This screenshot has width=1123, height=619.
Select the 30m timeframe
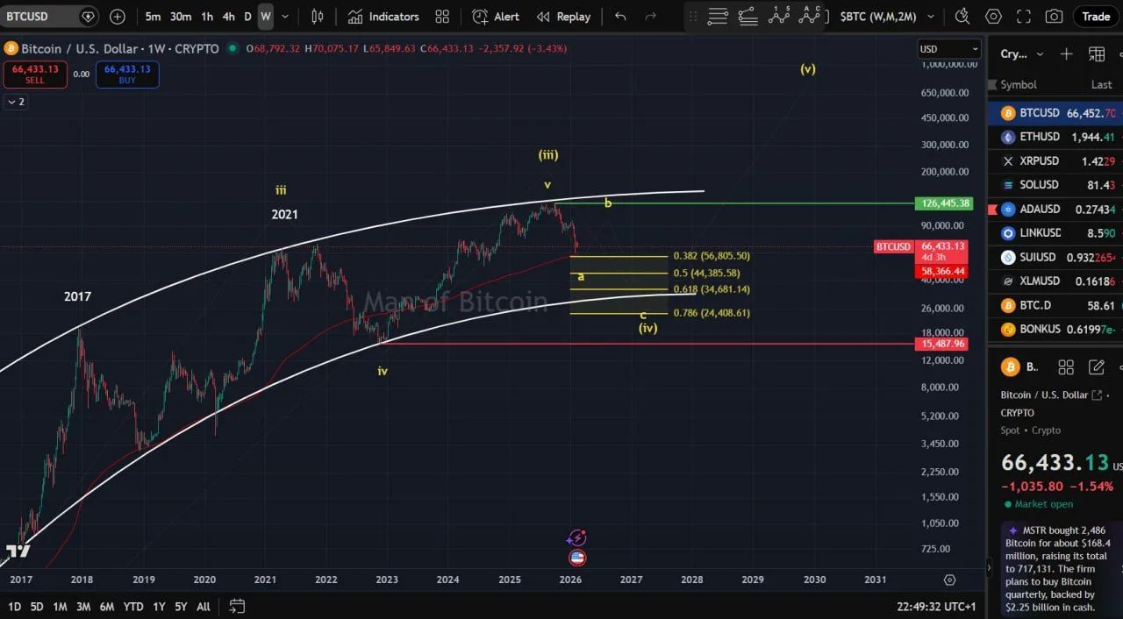(x=181, y=17)
